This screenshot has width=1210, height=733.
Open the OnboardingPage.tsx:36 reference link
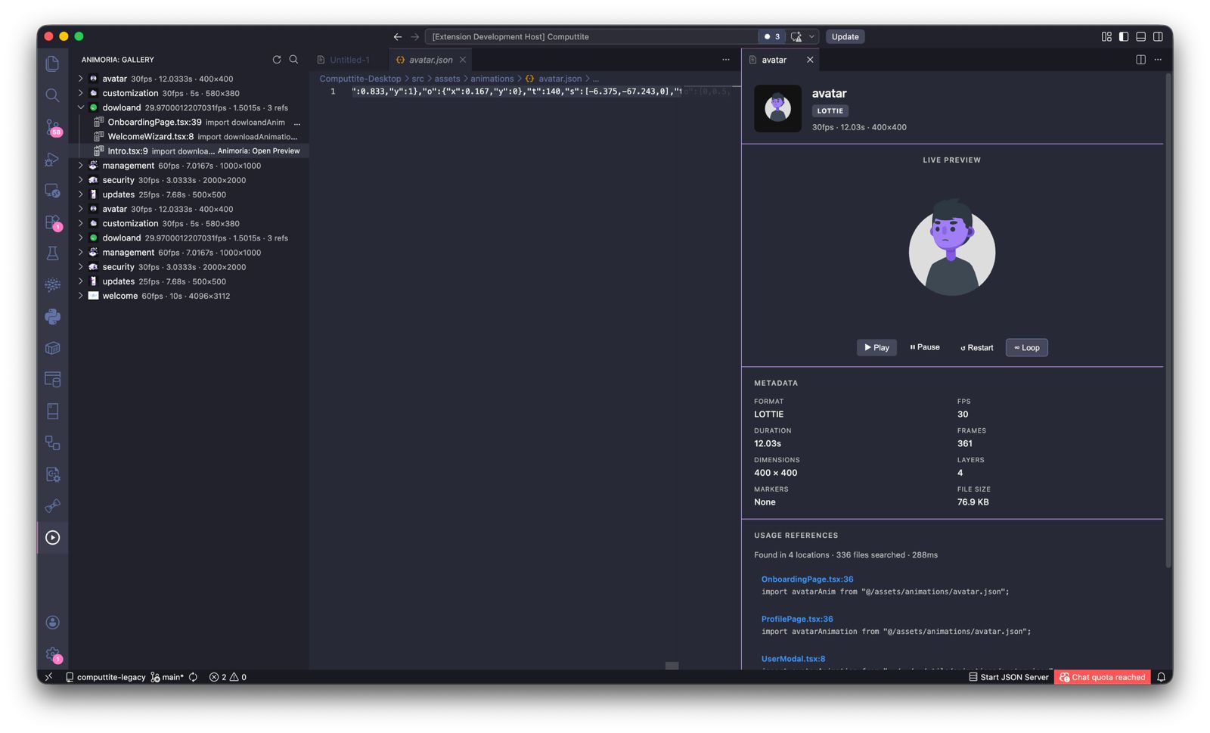click(807, 579)
